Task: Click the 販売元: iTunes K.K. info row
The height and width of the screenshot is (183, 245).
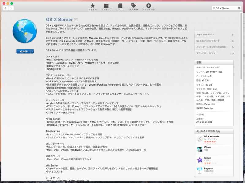Action: coord(205,104)
